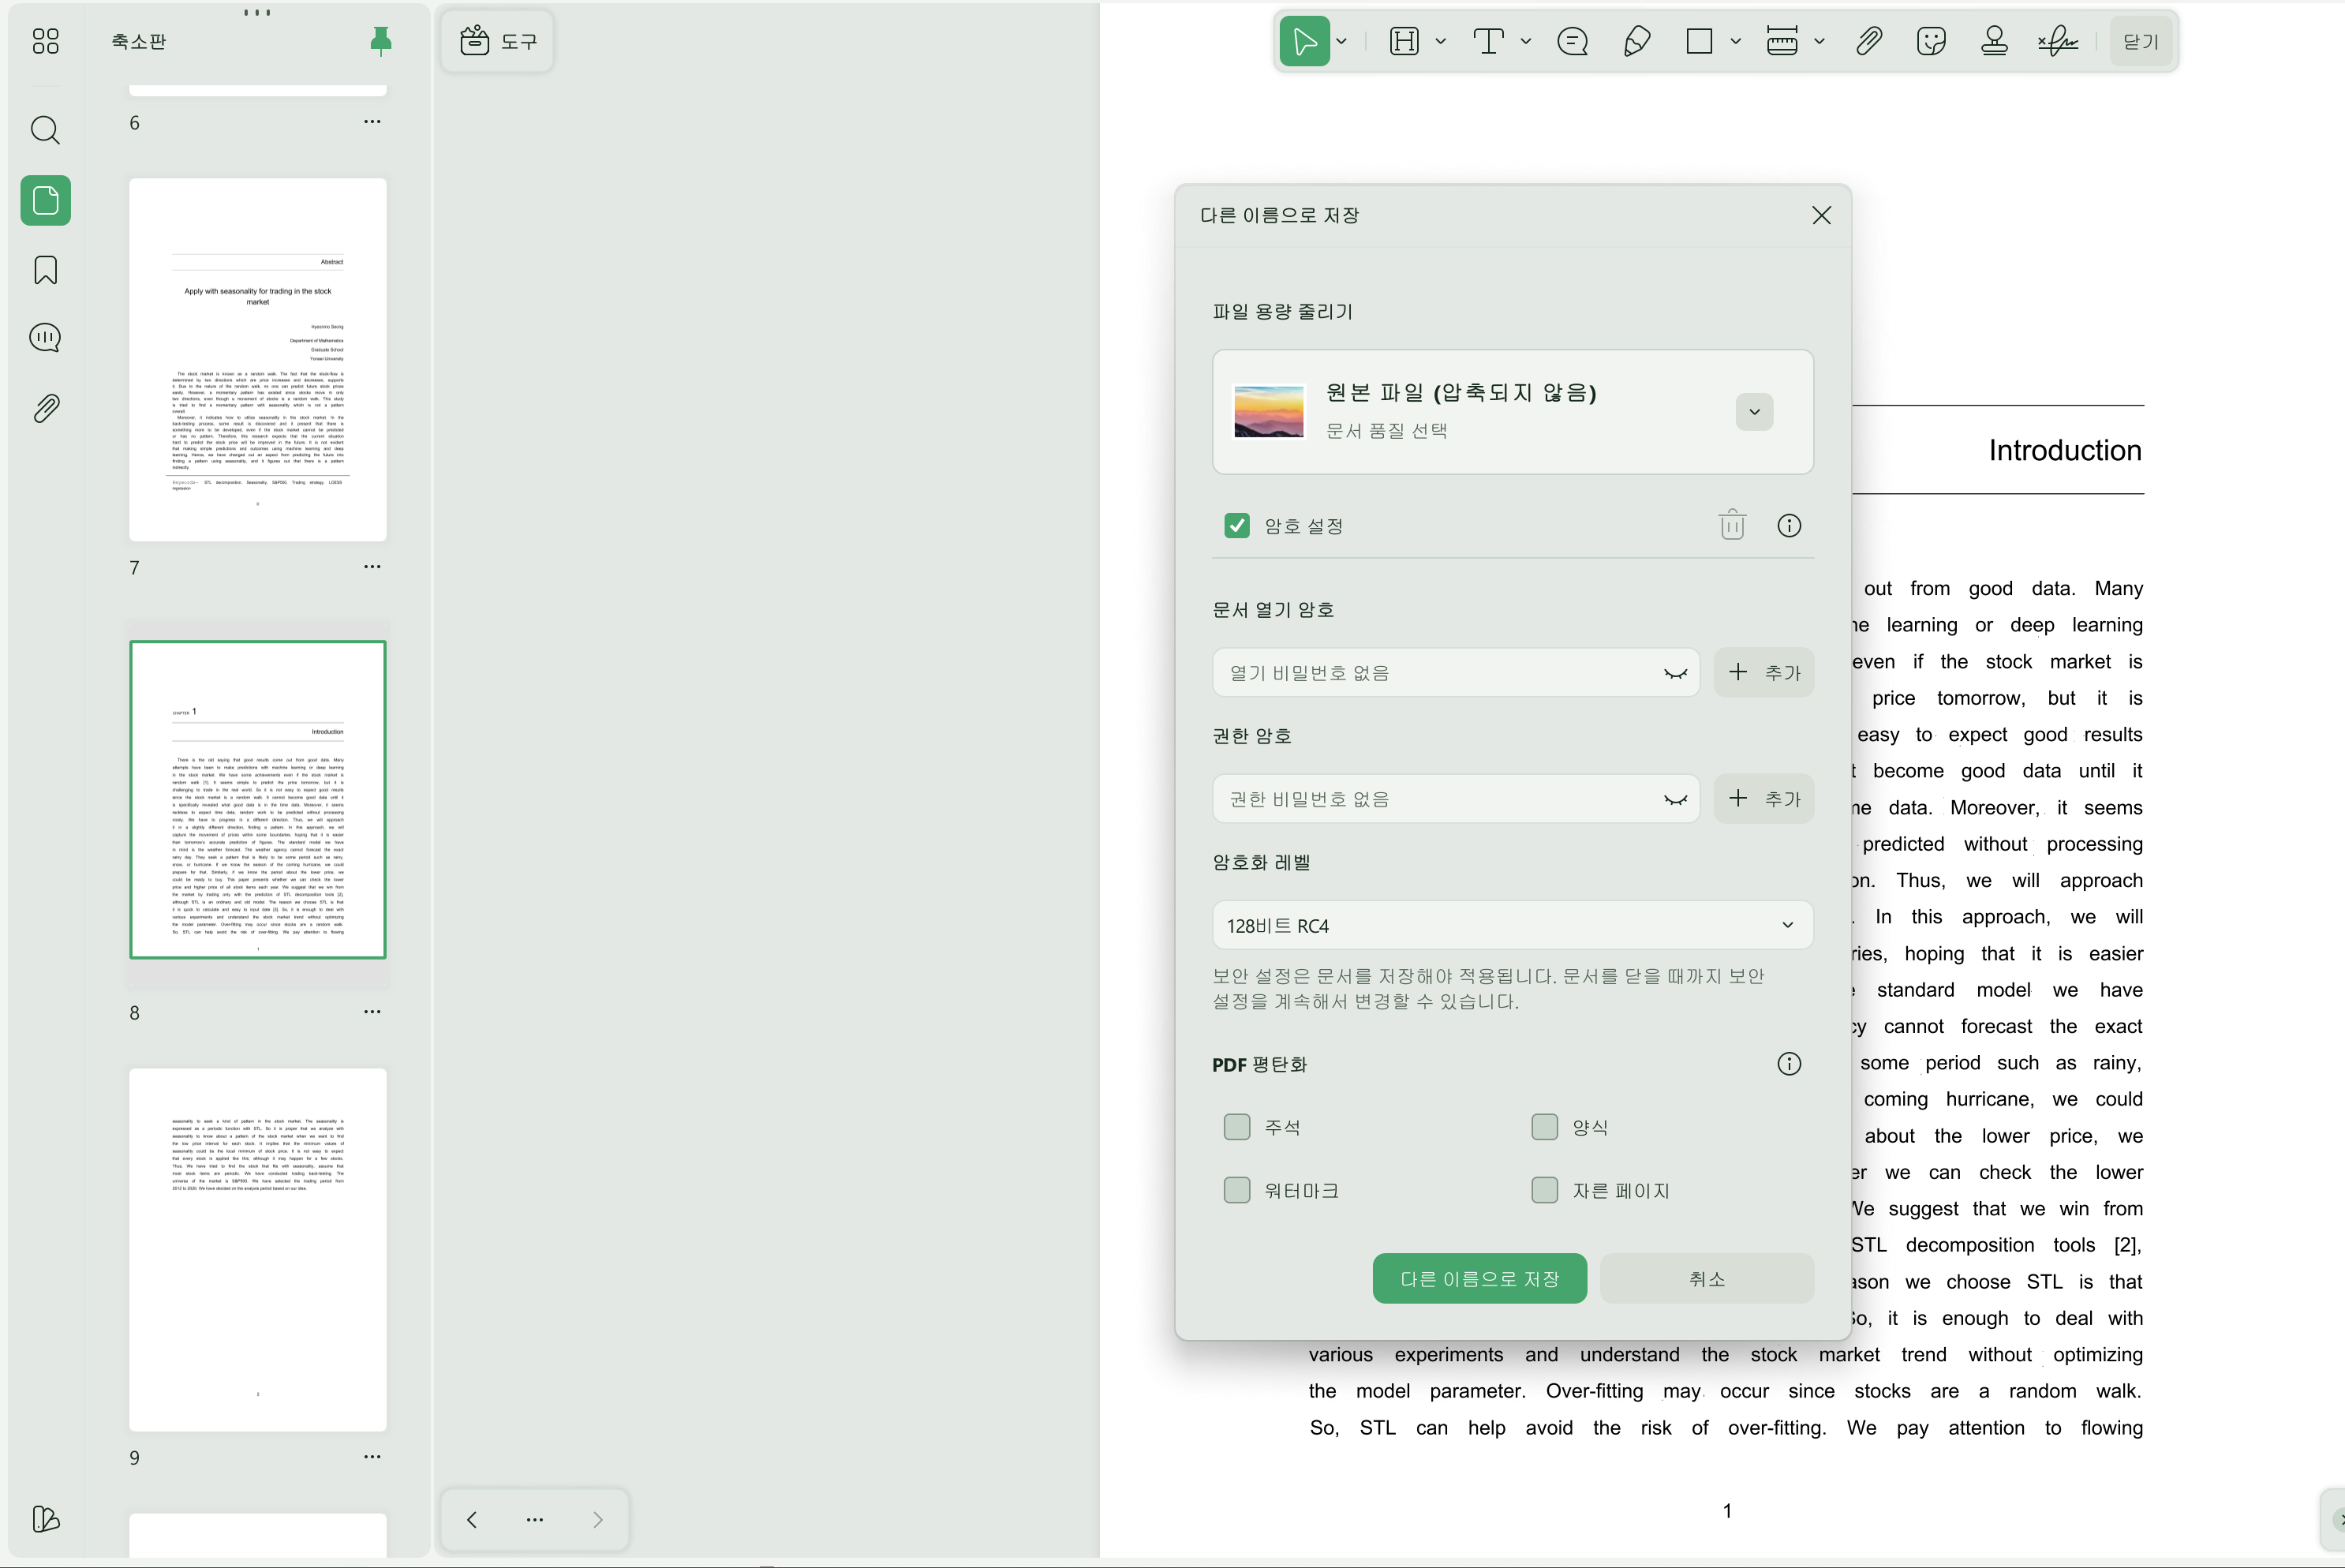The image size is (2345, 1568).
Task: Add a document open password via 추가
Action: pos(1763,673)
